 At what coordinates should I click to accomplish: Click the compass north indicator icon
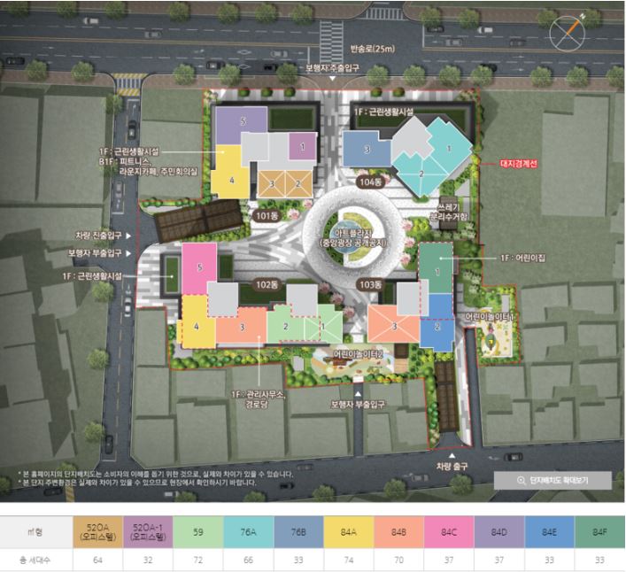567,33
